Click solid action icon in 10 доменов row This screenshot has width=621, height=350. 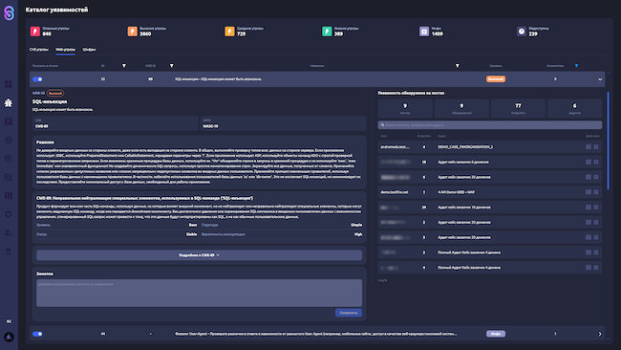click(589, 208)
